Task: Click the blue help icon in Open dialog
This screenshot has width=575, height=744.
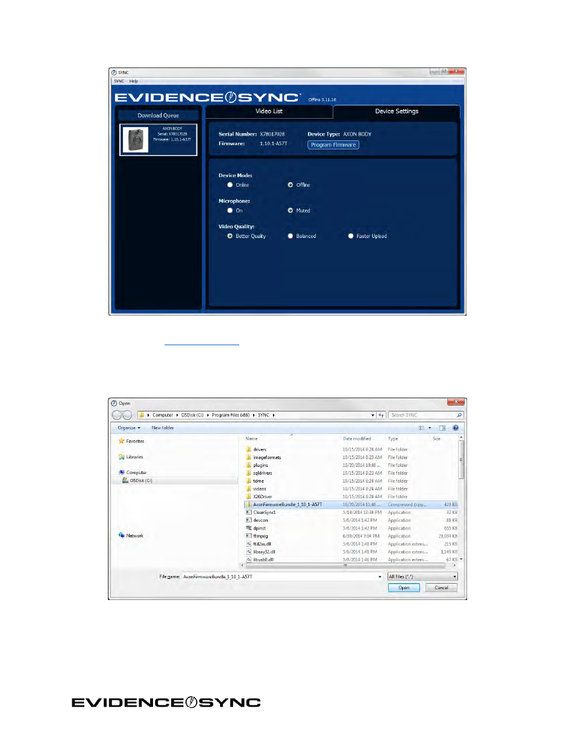Action: point(456,428)
